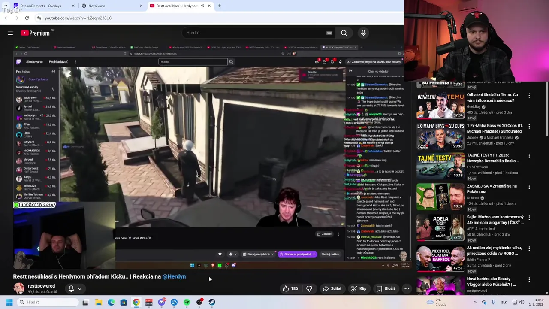Open the YouTube guide hamburger menu
Screen dimensions: 549x309
10,33
